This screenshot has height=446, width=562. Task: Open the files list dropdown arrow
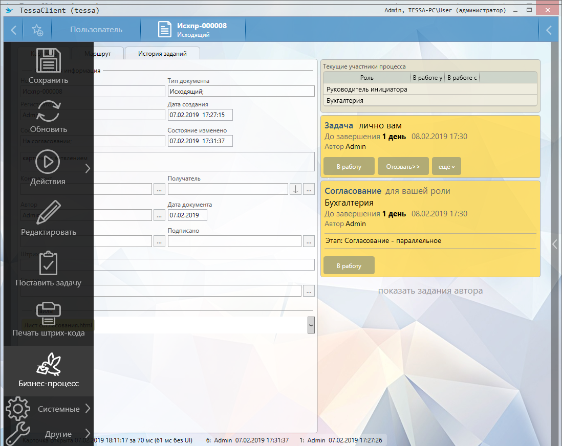311,325
